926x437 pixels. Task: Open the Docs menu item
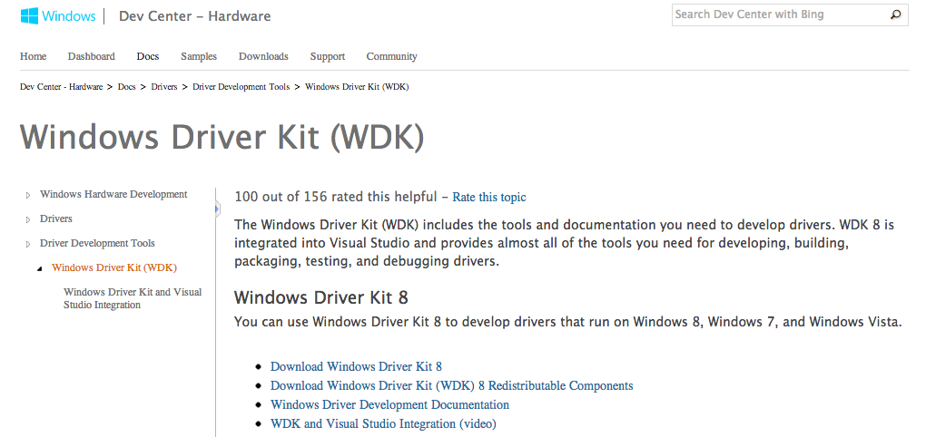tap(148, 56)
